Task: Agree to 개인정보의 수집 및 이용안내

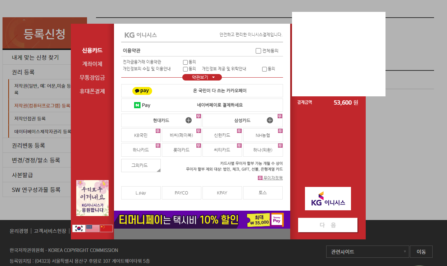Action: [185, 69]
